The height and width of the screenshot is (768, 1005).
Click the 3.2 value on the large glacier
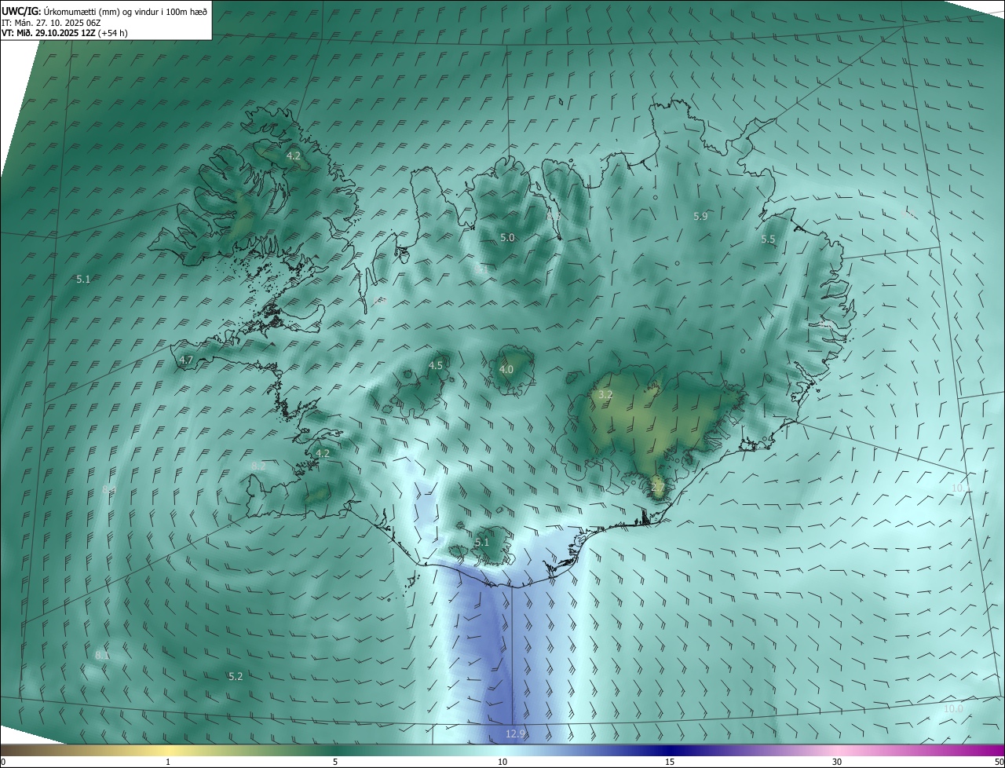coord(605,394)
